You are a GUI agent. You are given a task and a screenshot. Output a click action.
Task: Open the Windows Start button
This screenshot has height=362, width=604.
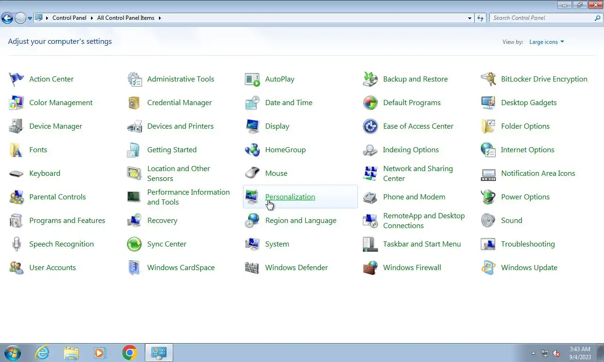[13, 353]
